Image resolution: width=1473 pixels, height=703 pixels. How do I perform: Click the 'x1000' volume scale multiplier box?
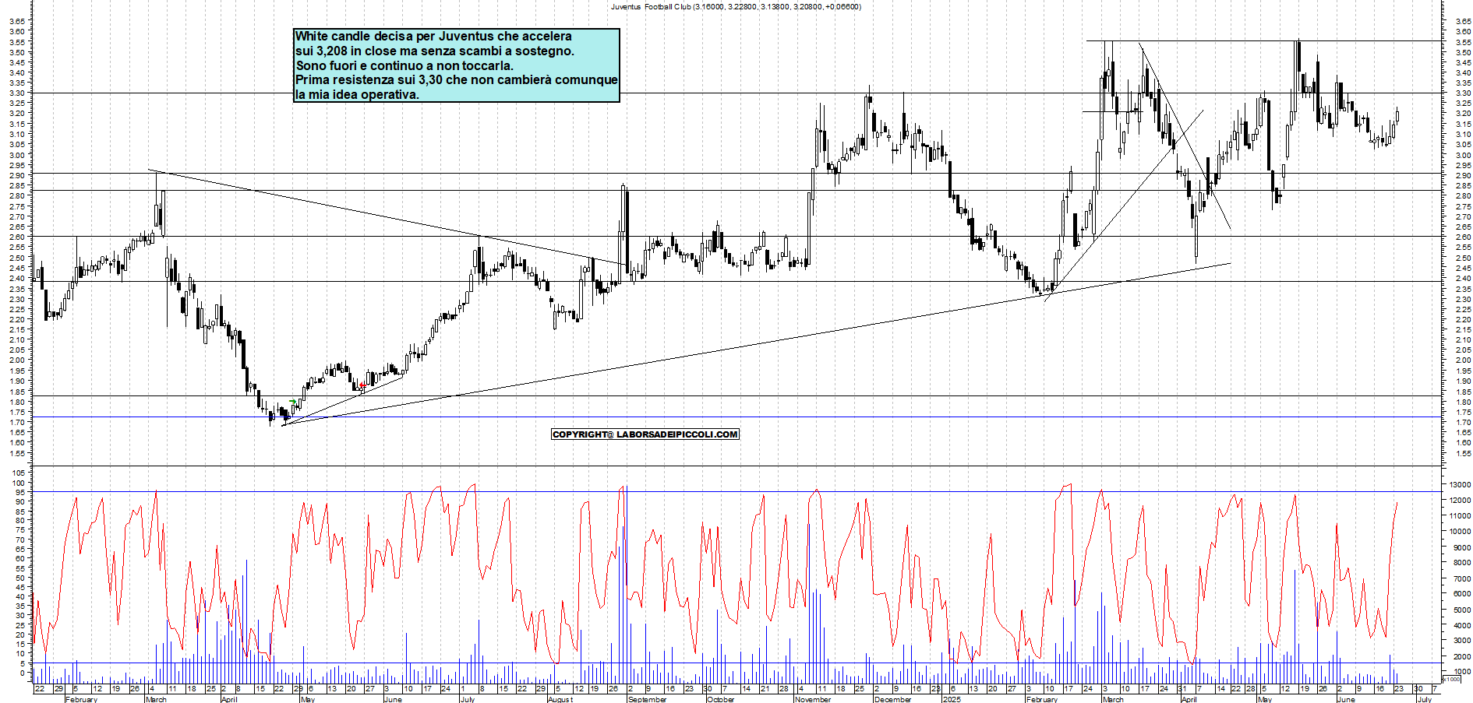1453,680
